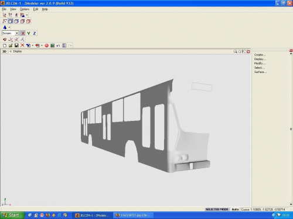Click the magnifier zoom icon in viewport header
Image resolution: width=293 pixels, height=219 pixels.
[x=236, y=51]
